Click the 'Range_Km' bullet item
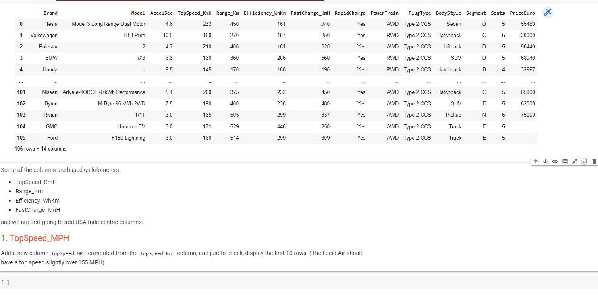The width and height of the screenshot is (598, 295). (x=29, y=191)
